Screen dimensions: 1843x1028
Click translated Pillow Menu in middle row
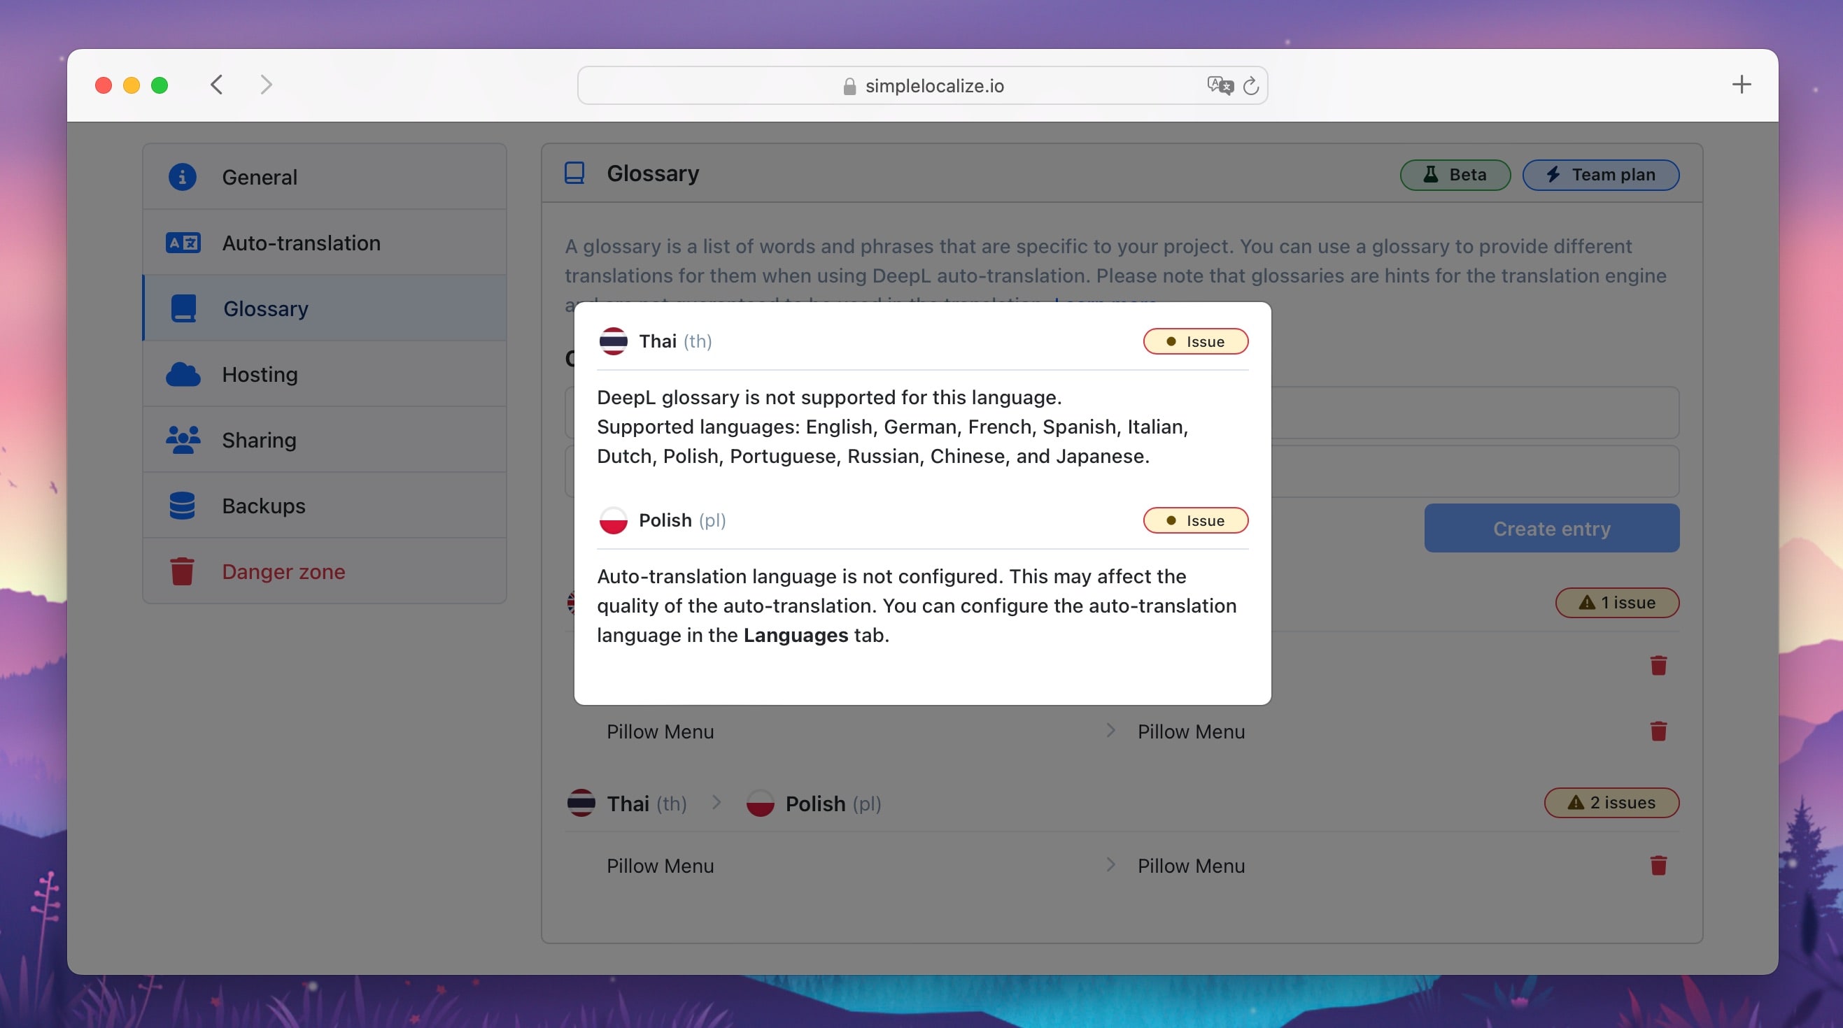point(1191,731)
